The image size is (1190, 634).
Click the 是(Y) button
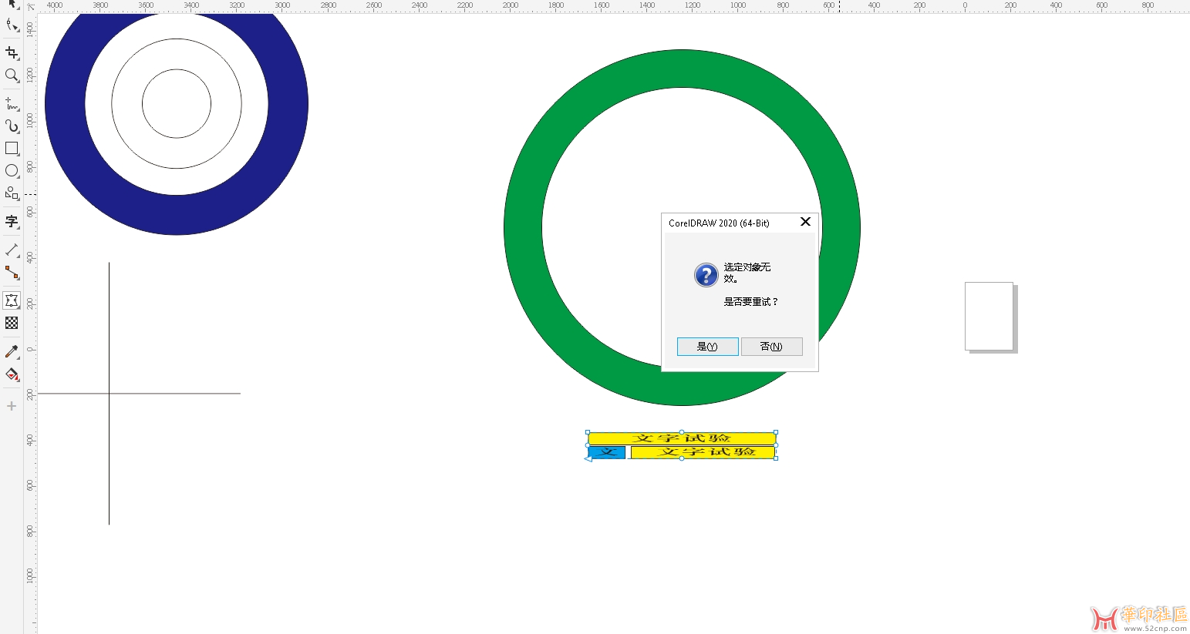[x=707, y=347]
